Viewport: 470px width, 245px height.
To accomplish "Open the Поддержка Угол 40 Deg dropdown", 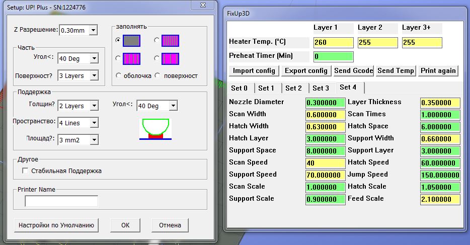I will pyautogui.click(x=173, y=106).
